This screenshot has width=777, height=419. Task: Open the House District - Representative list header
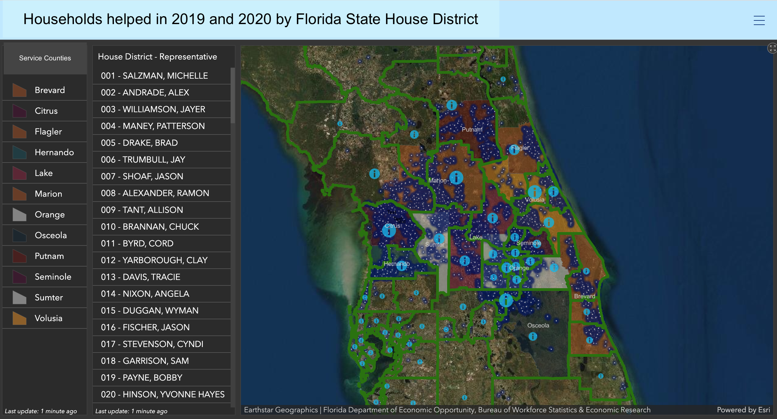pyautogui.click(x=157, y=56)
